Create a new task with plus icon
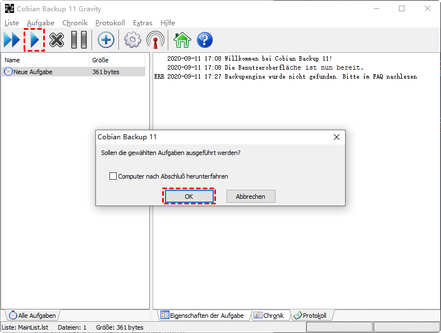Image resolution: width=441 pixels, height=333 pixels. click(106, 40)
